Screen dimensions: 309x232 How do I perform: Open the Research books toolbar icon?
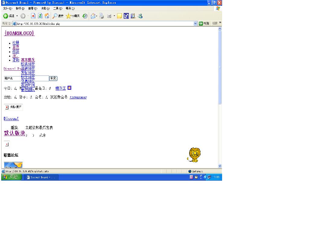click(133, 16)
